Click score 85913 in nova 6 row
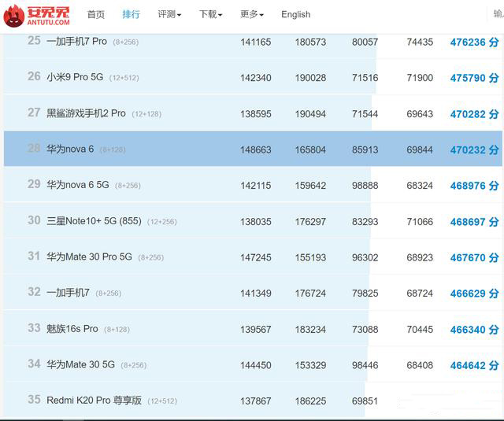 tap(365, 150)
